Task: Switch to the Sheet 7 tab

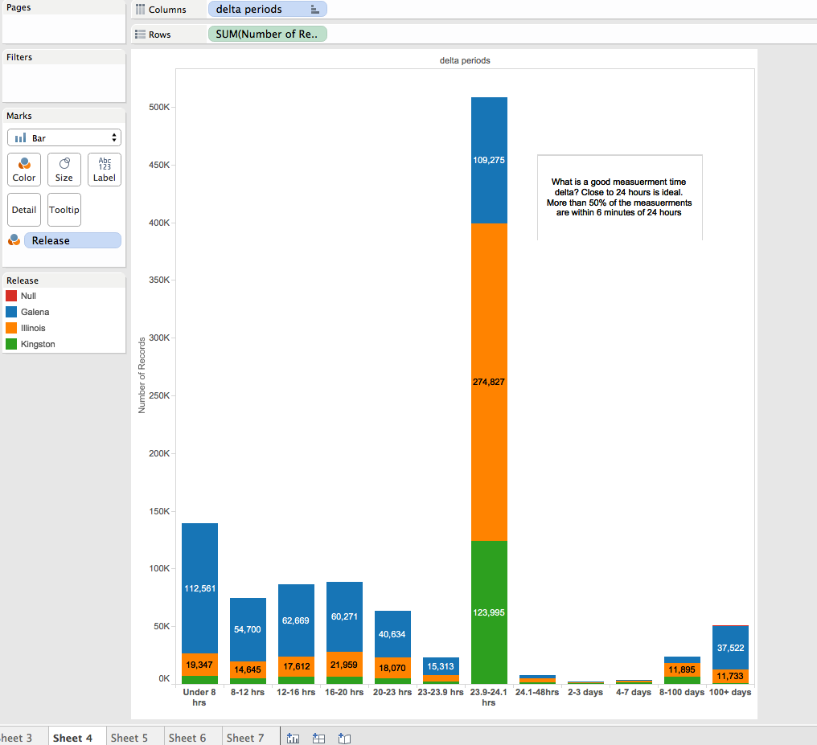Action: pos(245,738)
